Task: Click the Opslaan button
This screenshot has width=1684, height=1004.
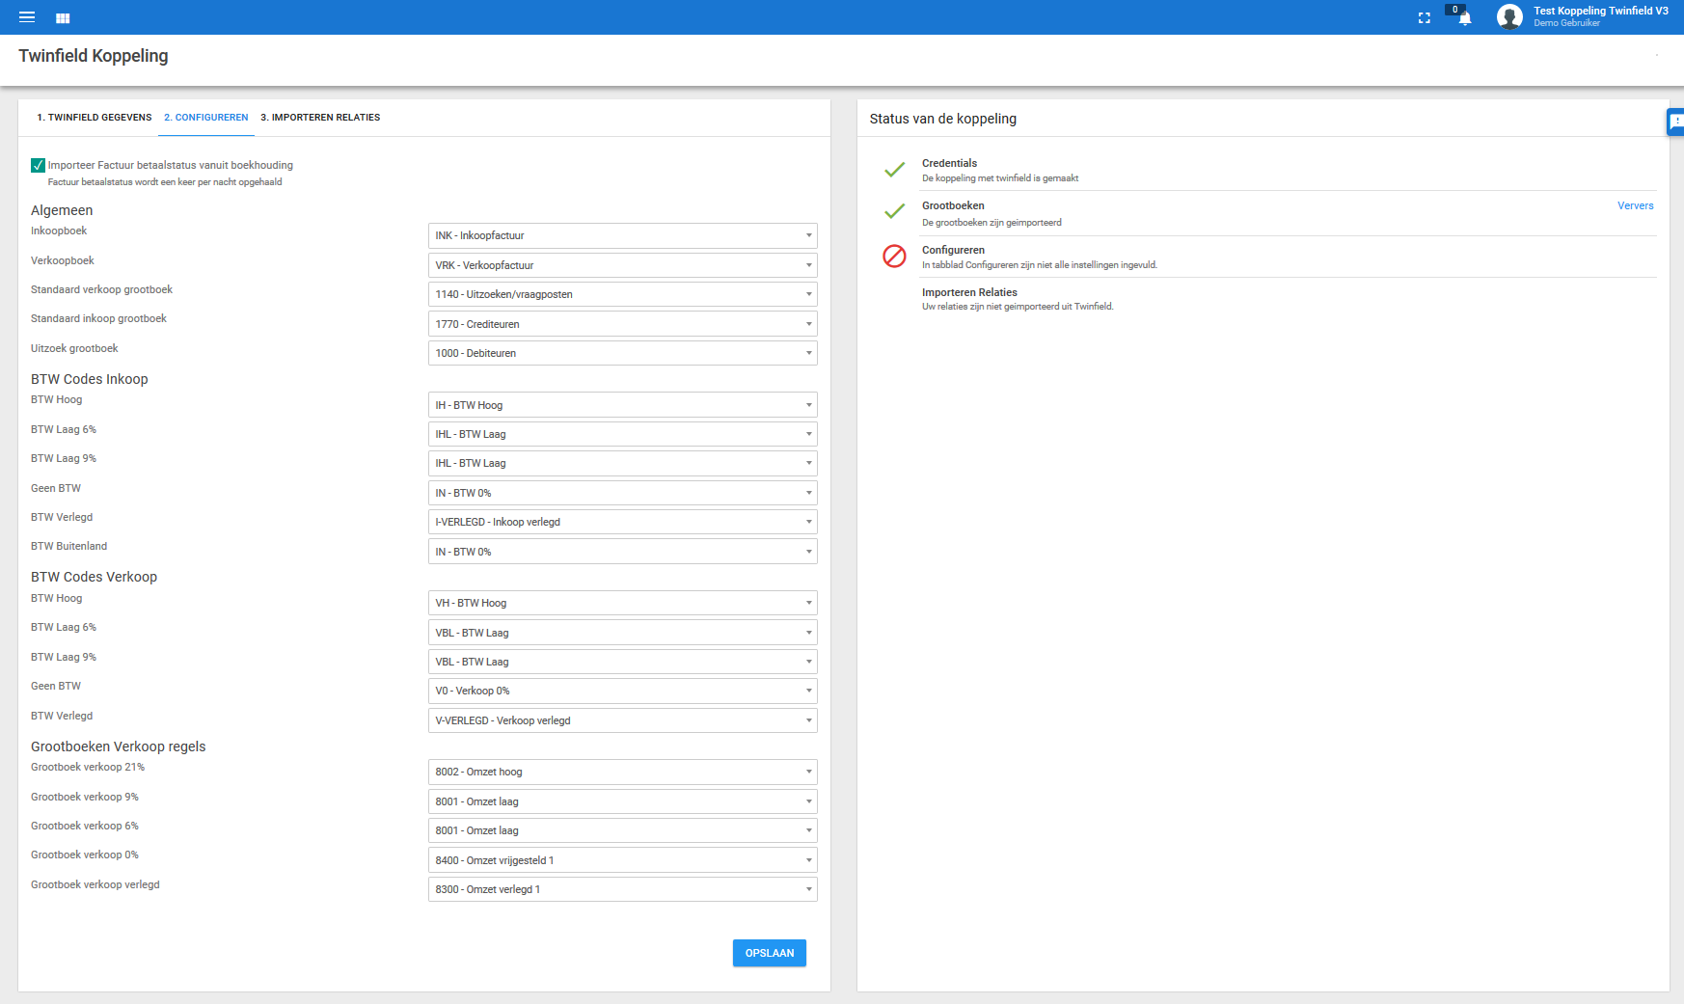Action: pos(770,953)
